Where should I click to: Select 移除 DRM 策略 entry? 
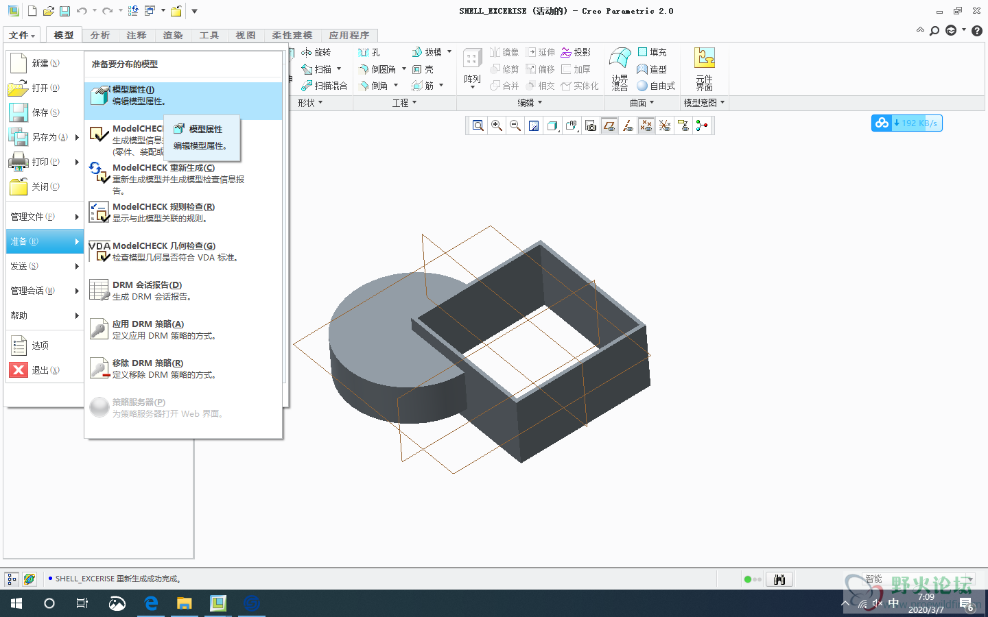(x=183, y=369)
